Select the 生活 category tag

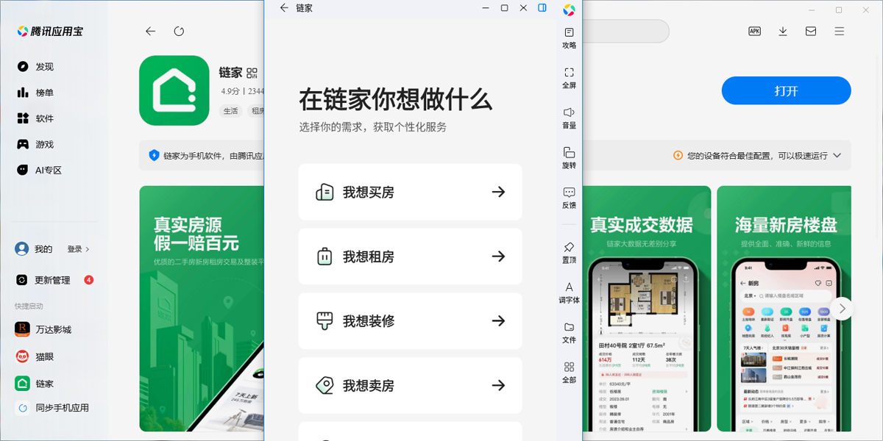231,111
